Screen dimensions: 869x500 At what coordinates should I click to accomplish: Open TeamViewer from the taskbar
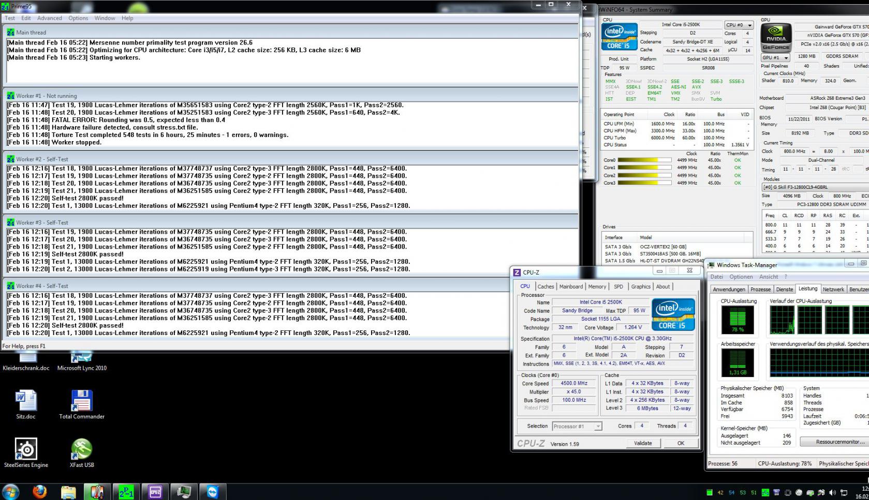(x=213, y=492)
